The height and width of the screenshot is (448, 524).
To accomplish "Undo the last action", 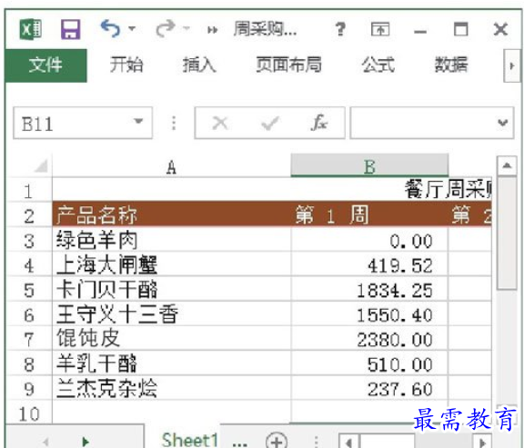I will [x=111, y=29].
